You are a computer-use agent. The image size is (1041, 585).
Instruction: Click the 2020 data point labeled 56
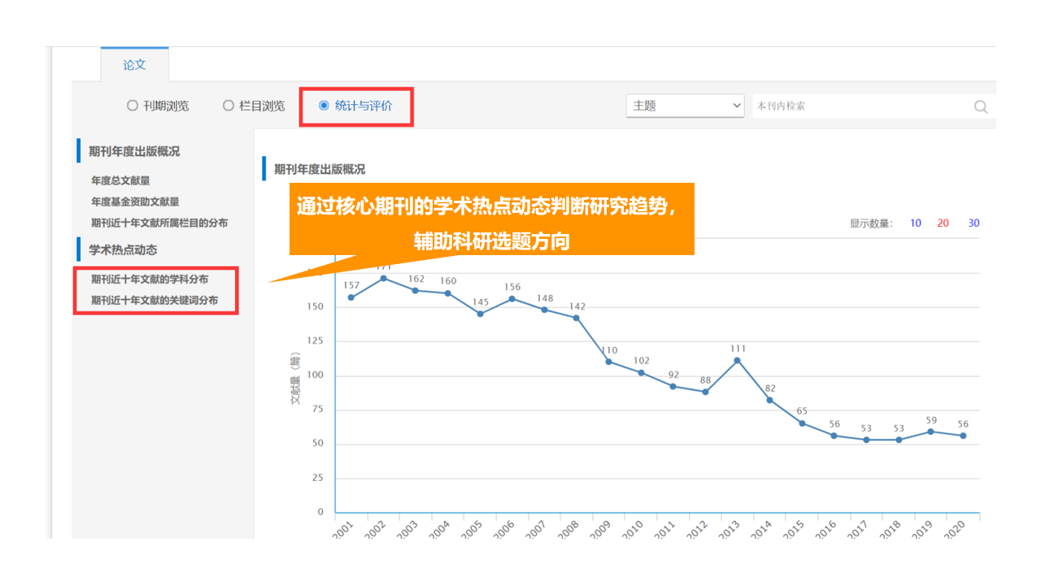(x=963, y=435)
